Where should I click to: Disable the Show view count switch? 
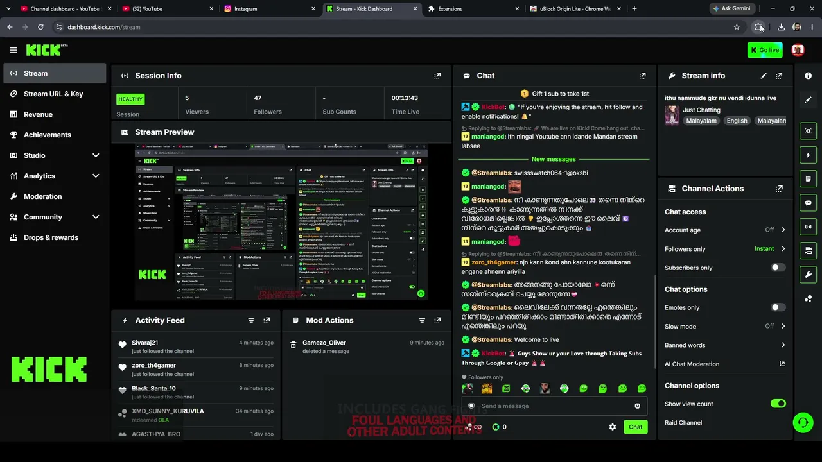coord(778,404)
